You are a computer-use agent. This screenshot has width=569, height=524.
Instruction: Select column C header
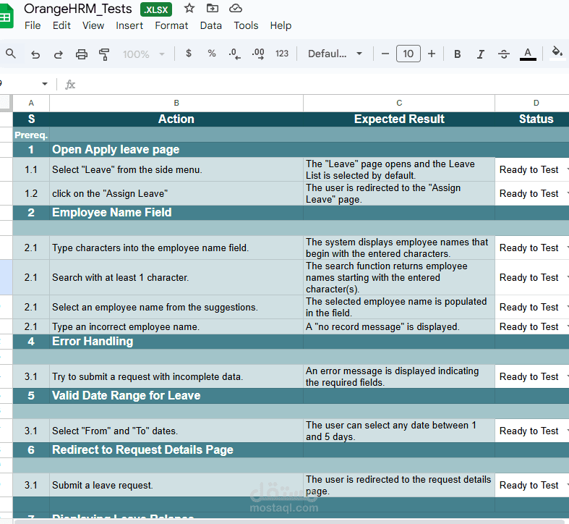(x=399, y=103)
